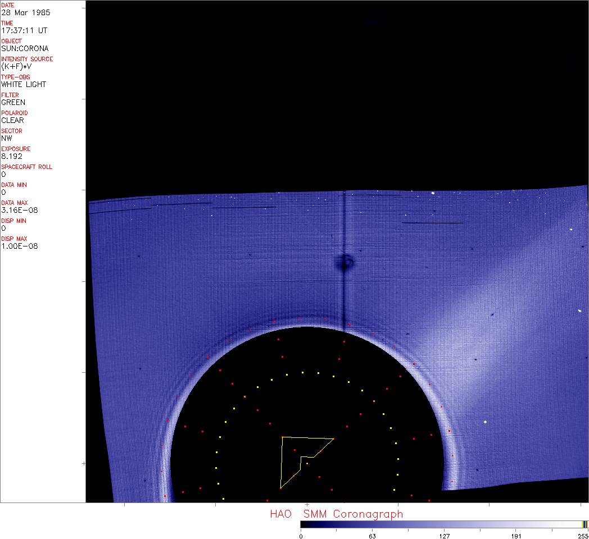
Task: Click the color bar label 255
Action: tap(582, 535)
